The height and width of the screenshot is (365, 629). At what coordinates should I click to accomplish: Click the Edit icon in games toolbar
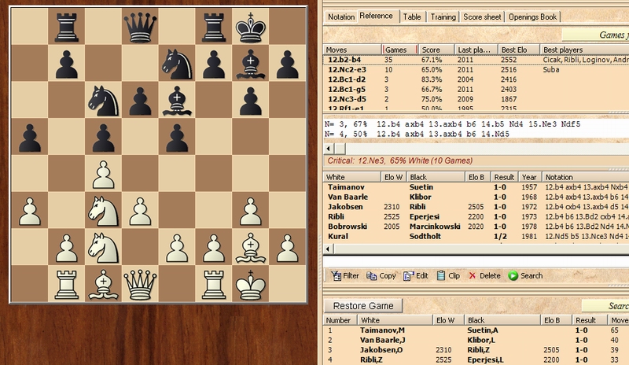click(x=409, y=275)
